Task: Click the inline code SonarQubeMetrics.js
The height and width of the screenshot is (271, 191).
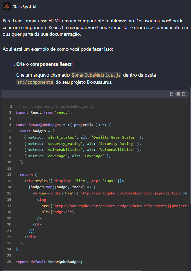Action: point(96,75)
